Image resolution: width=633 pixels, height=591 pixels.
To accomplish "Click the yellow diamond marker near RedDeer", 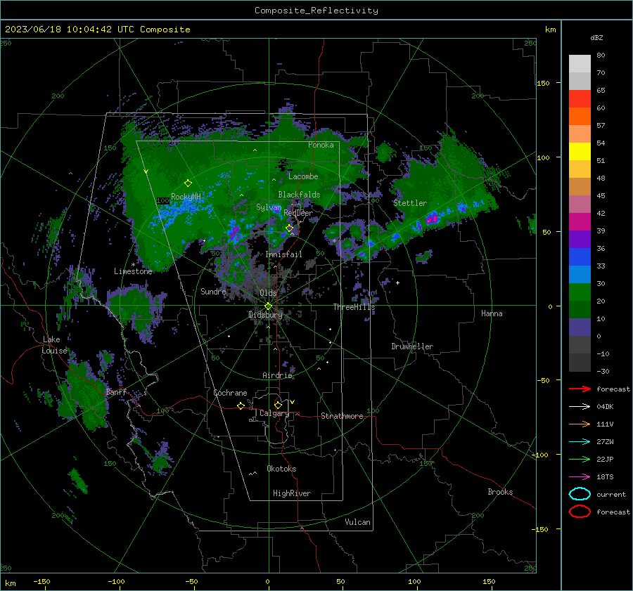I will (x=289, y=228).
